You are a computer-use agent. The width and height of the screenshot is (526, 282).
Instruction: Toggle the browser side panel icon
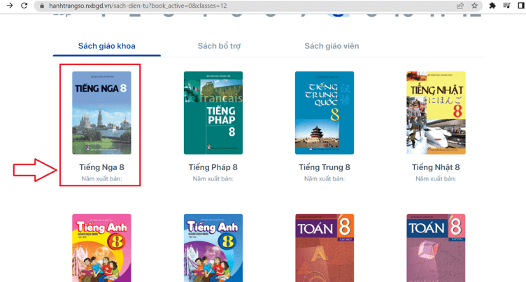(521, 6)
